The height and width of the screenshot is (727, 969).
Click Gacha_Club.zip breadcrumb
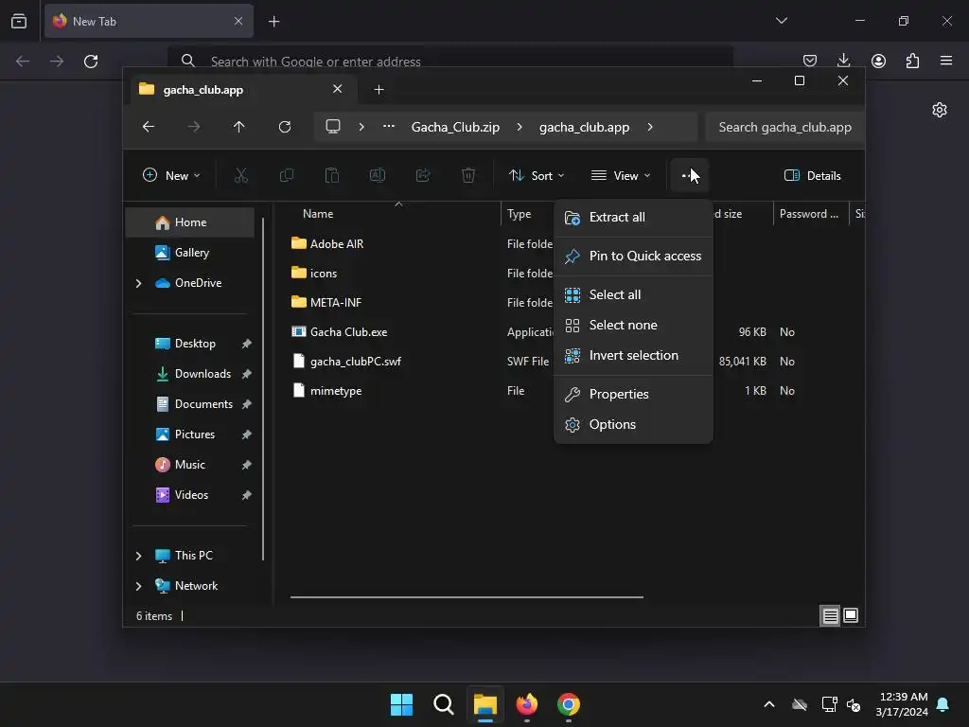(455, 127)
